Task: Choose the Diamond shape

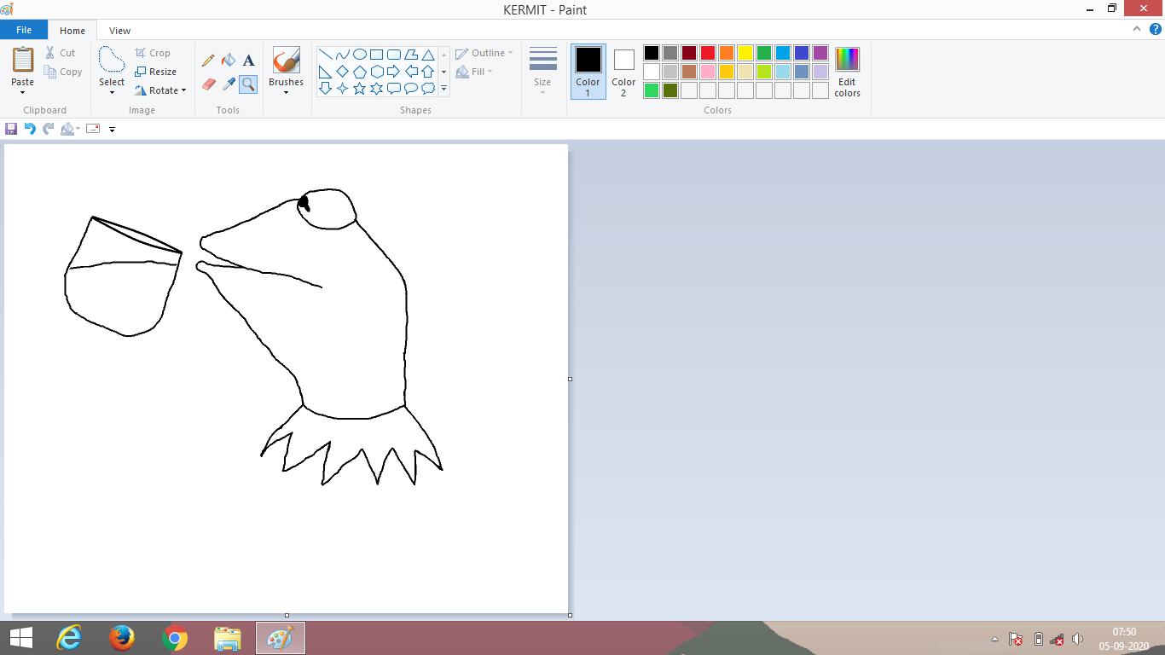Action: [x=342, y=71]
